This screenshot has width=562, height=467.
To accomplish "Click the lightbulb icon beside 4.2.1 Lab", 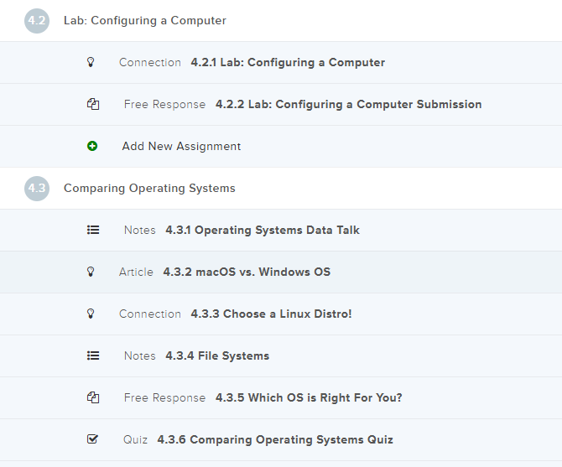I will [91, 62].
